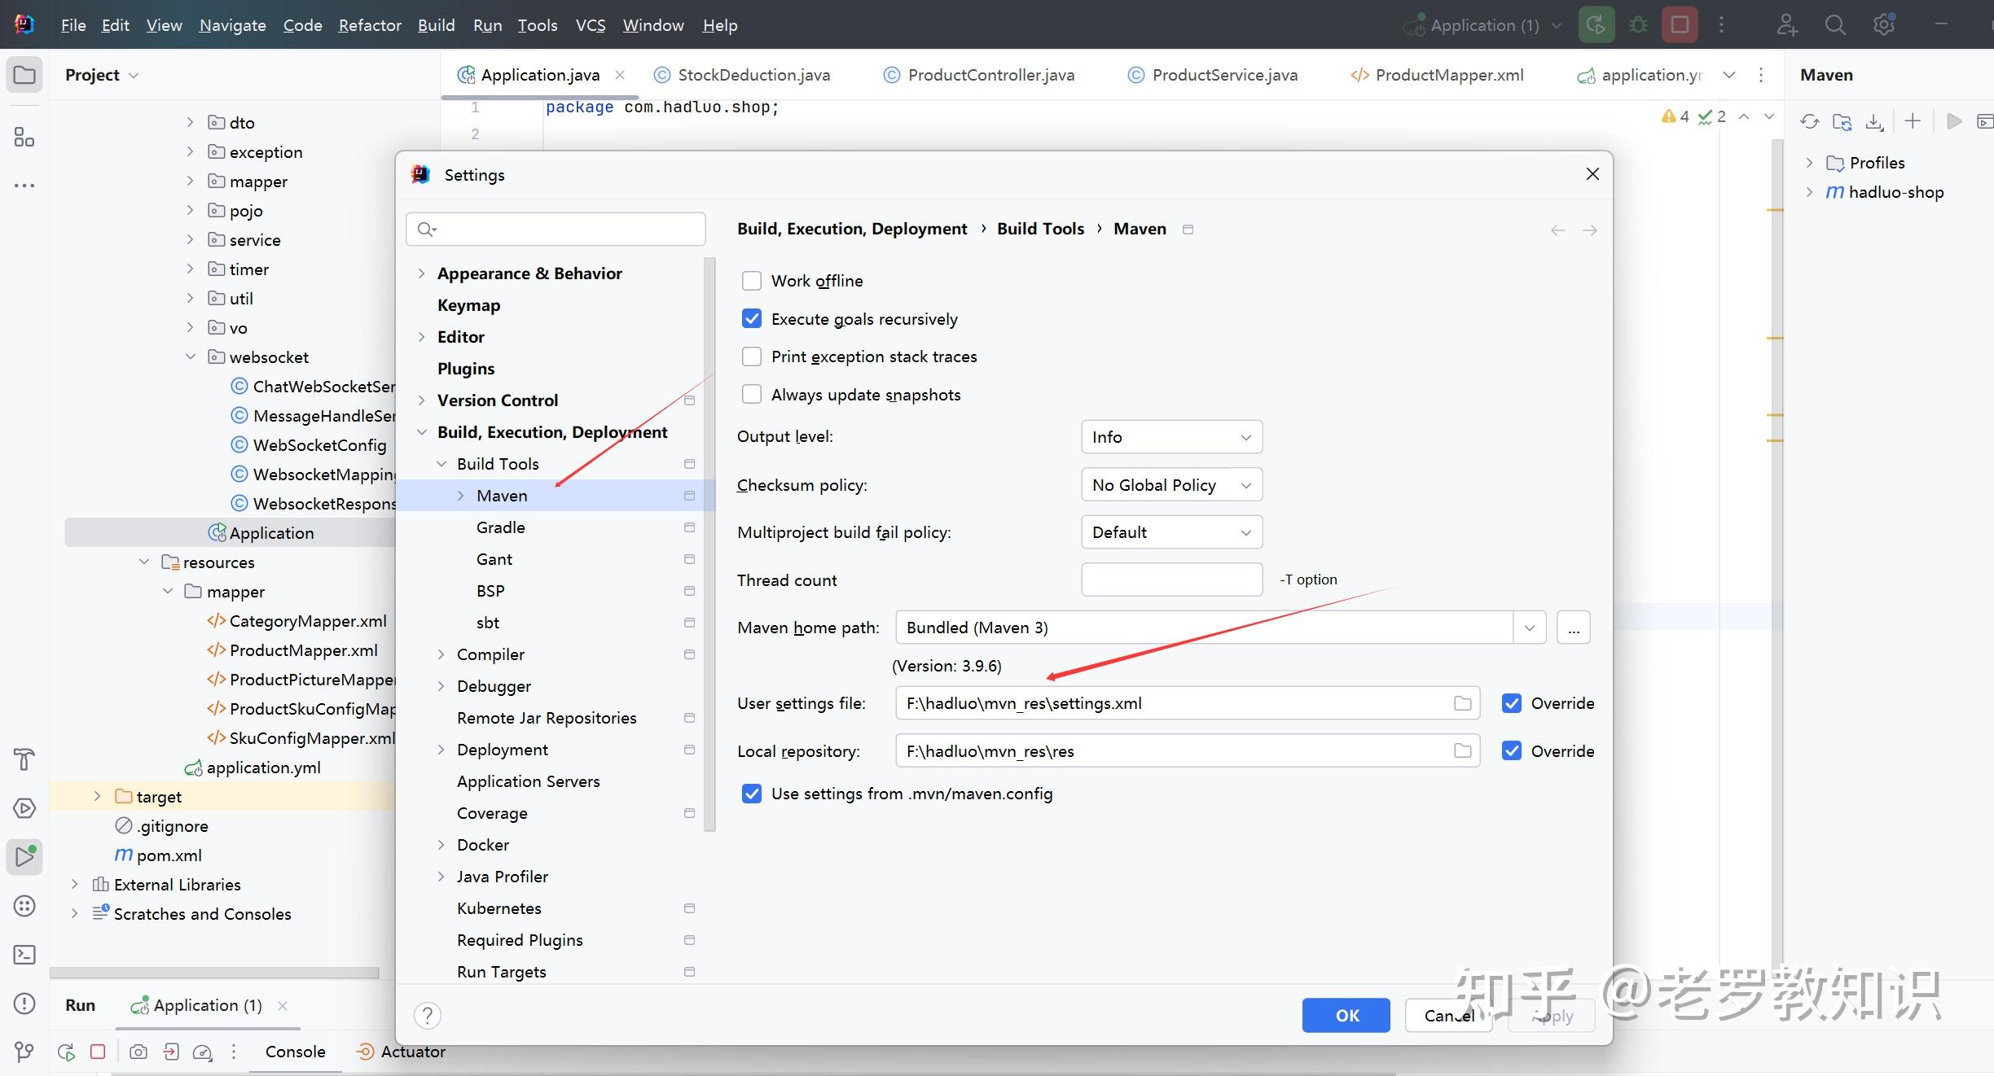Open the Refactor menu
The width and height of the screenshot is (1994, 1076).
click(x=370, y=25)
